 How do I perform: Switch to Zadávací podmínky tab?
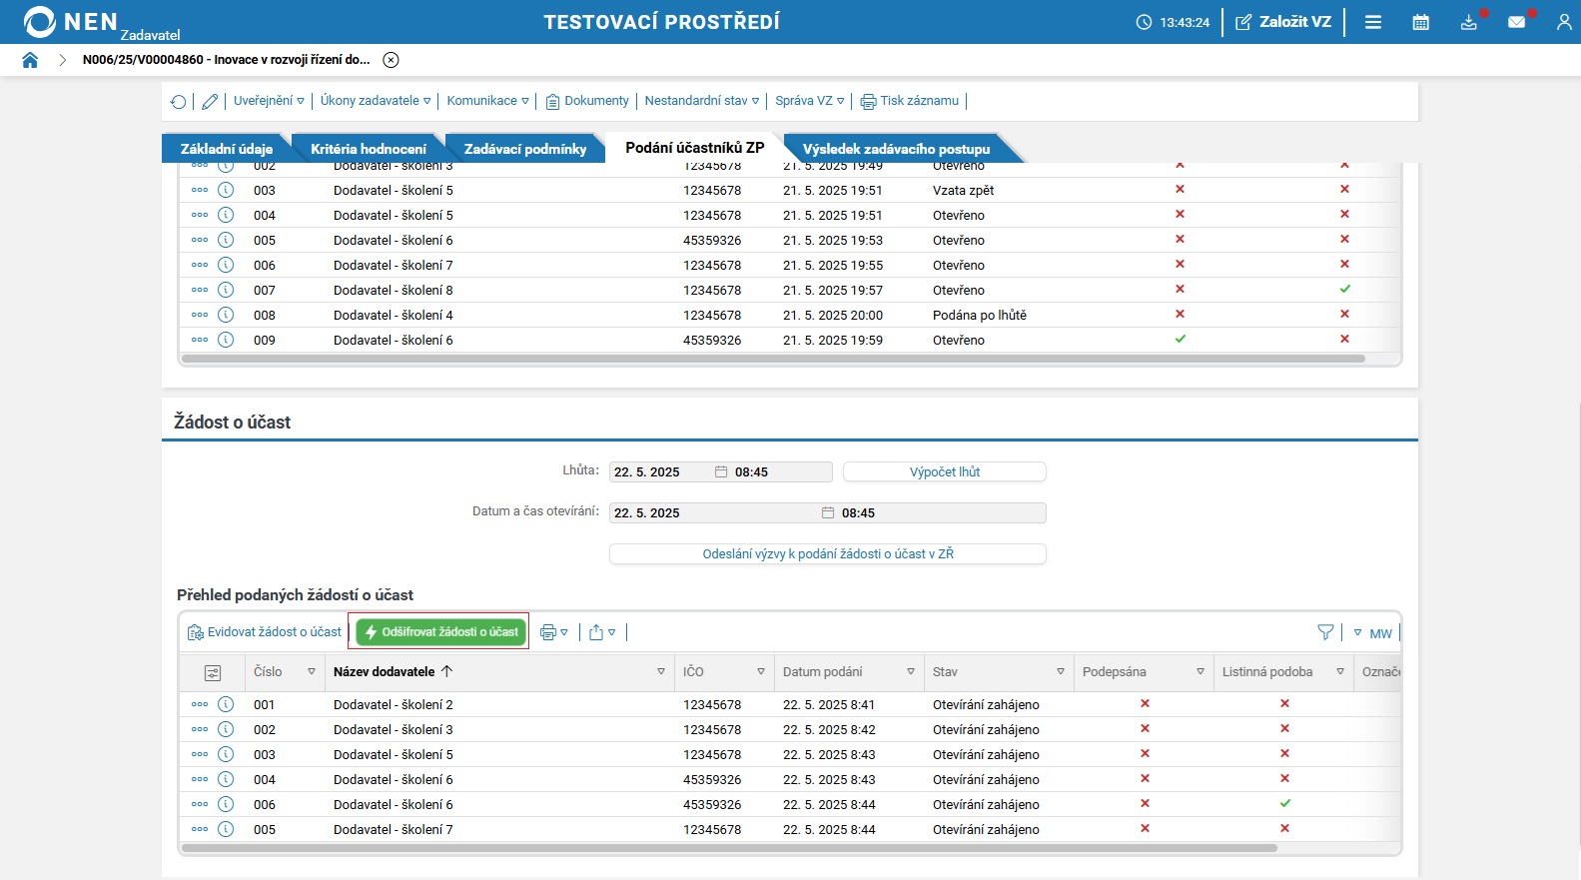click(525, 149)
